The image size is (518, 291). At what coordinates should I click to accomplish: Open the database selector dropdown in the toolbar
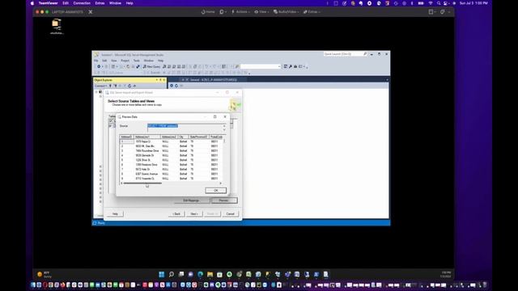pos(279,66)
